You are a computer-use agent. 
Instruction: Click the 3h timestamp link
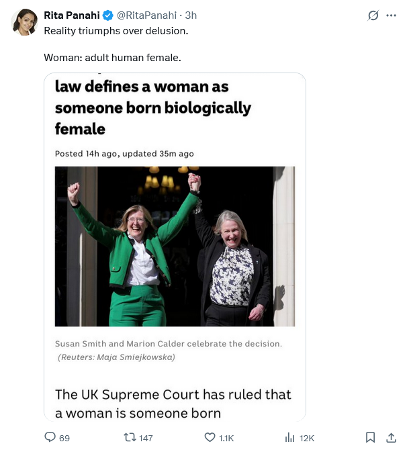point(191,15)
